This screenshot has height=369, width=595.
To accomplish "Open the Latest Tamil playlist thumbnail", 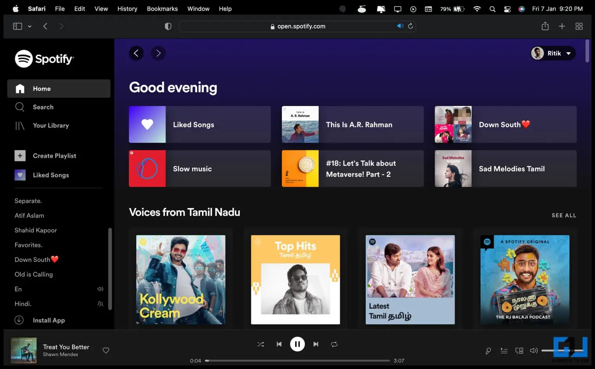I will click(410, 280).
